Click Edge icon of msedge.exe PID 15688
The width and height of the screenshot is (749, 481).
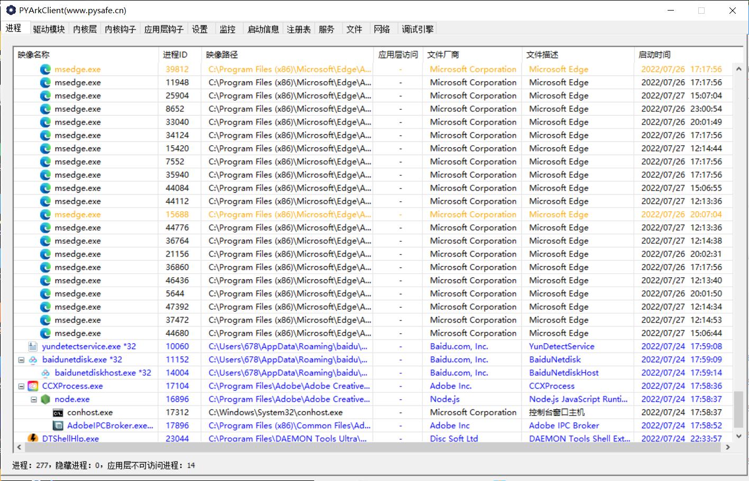[x=45, y=214]
